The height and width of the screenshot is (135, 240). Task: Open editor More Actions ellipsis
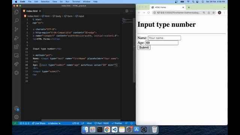(132, 11)
